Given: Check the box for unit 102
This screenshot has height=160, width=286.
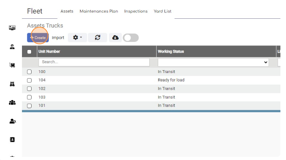Looking at the screenshot, I should pyautogui.click(x=30, y=89).
